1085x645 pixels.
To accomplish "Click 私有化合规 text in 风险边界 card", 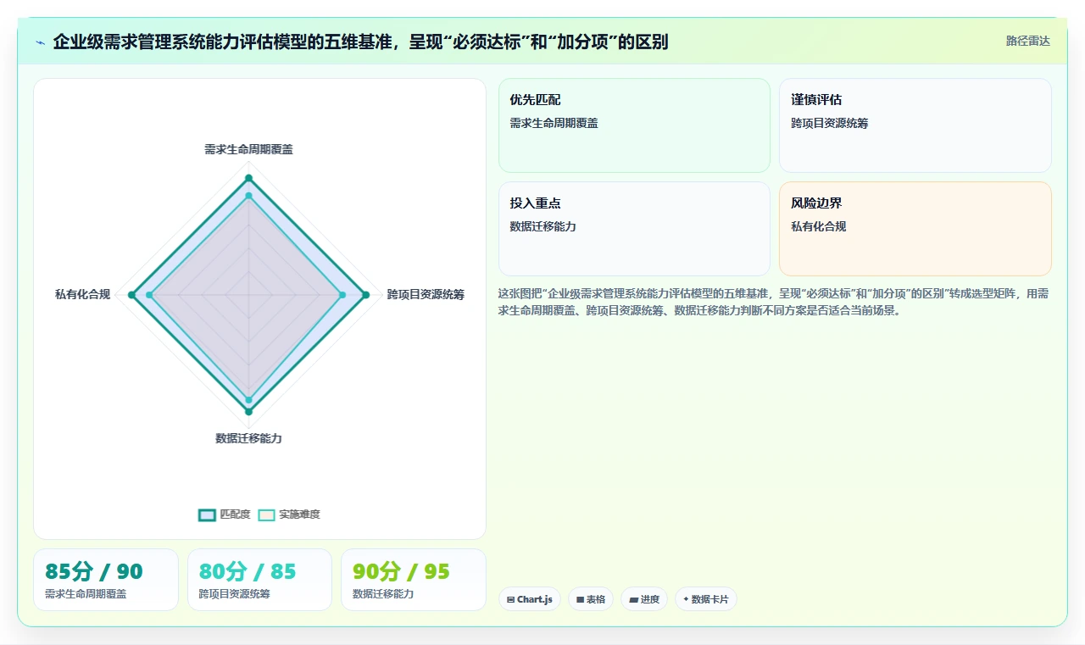I will coord(818,226).
